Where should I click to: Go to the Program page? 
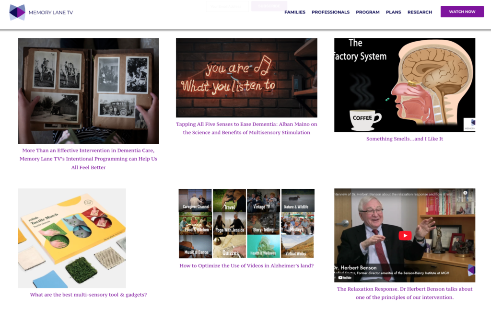(368, 12)
